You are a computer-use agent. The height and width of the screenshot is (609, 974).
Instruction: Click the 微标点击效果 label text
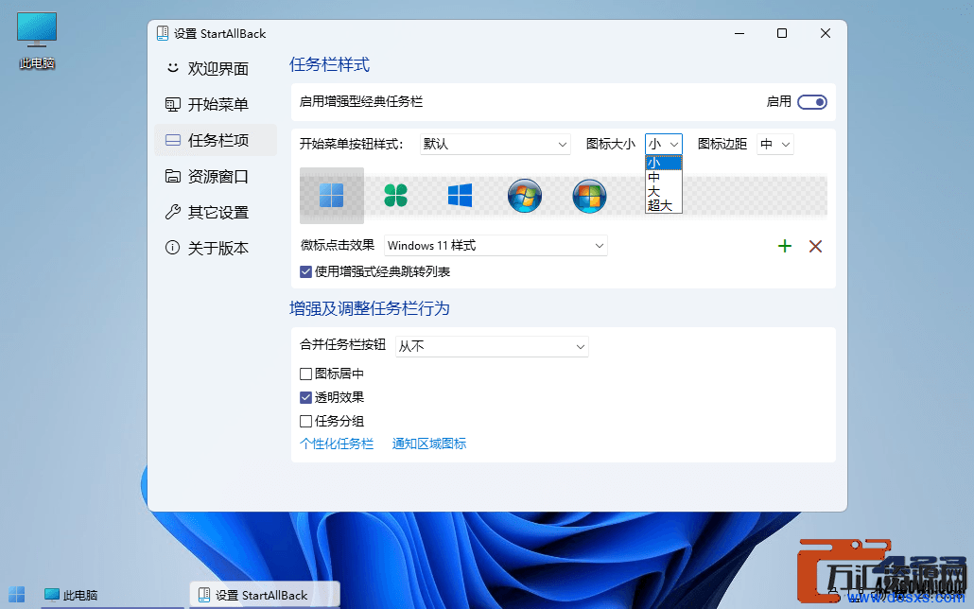coord(338,245)
